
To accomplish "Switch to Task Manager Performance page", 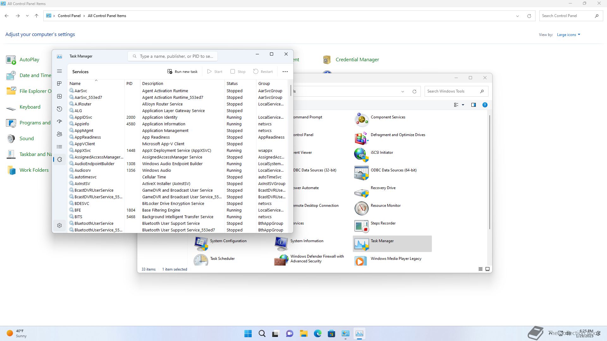I will point(59,96).
